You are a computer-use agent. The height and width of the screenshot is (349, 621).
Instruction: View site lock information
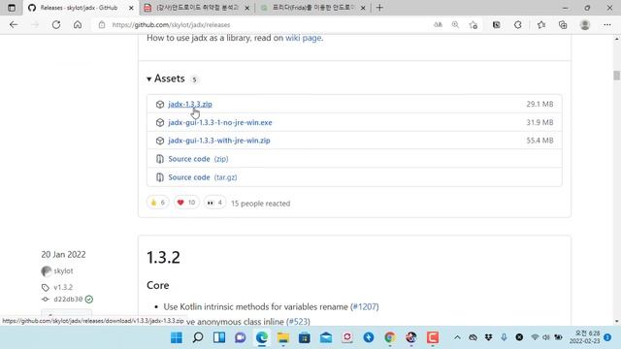[x=102, y=24]
